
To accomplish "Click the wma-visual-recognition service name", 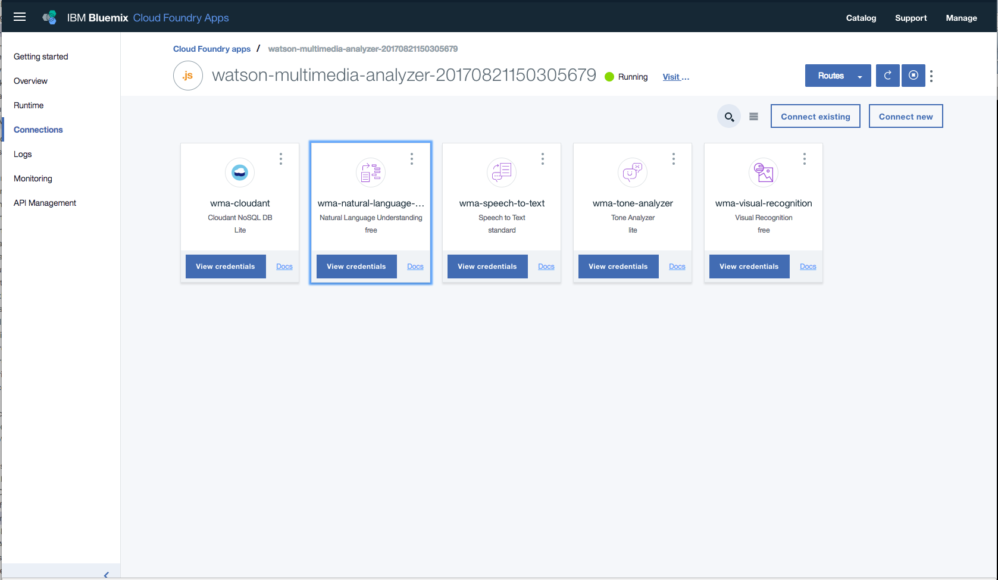I will tap(764, 203).
